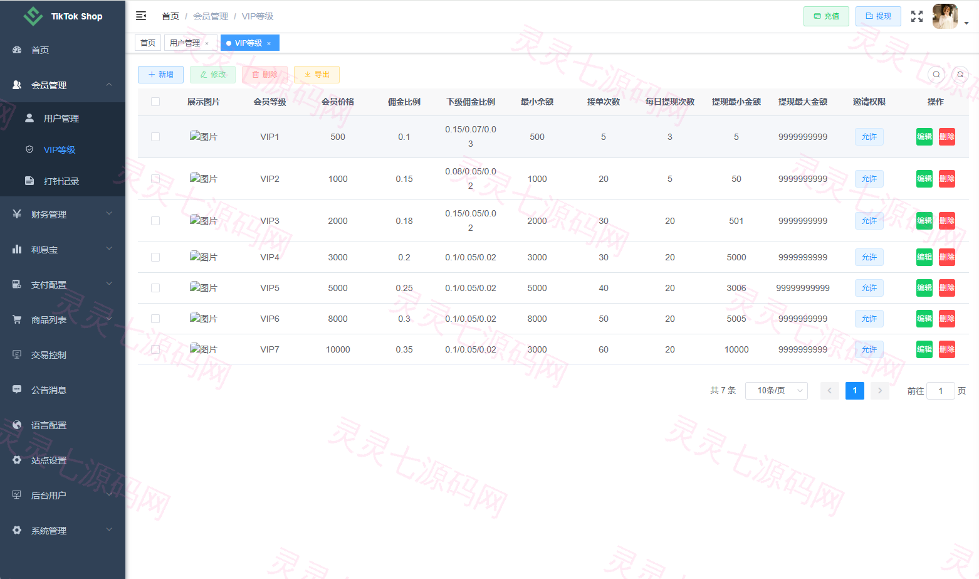979x579 pixels.
Task: Expand the 支付配置 menu
Action: point(63,285)
